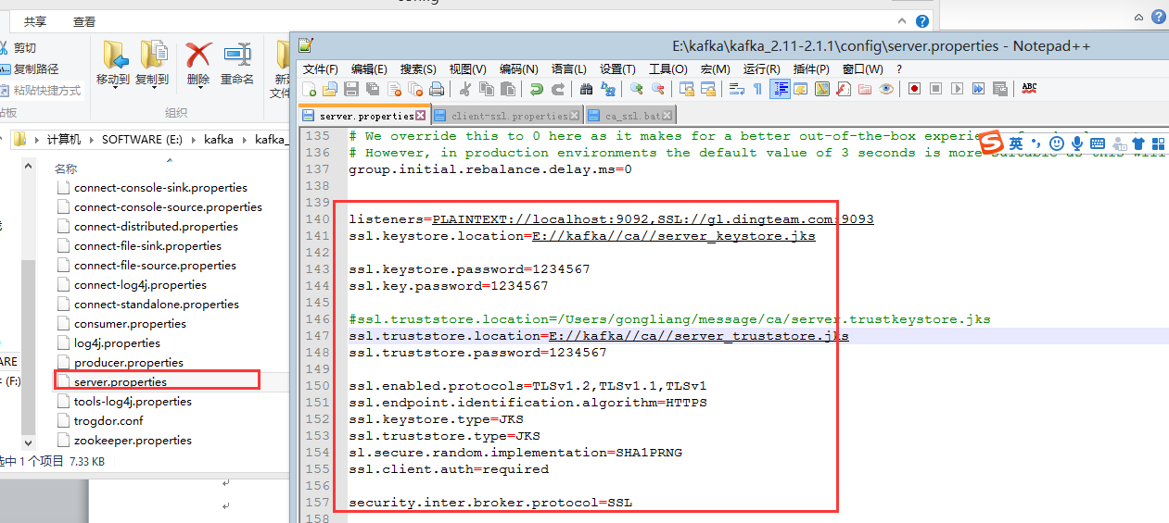Open the 语言(L) menu
This screenshot has width=1169, height=523.
click(568, 68)
